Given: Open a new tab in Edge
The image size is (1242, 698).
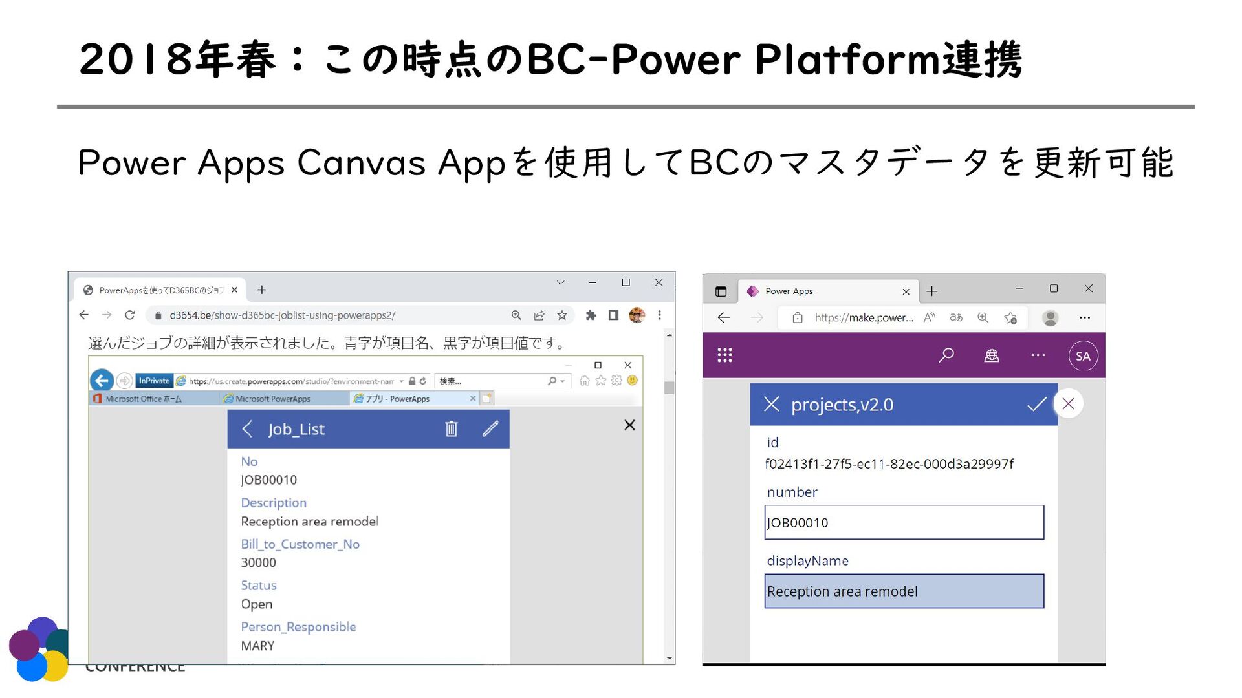Looking at the screenshot, I should point(931,291).
